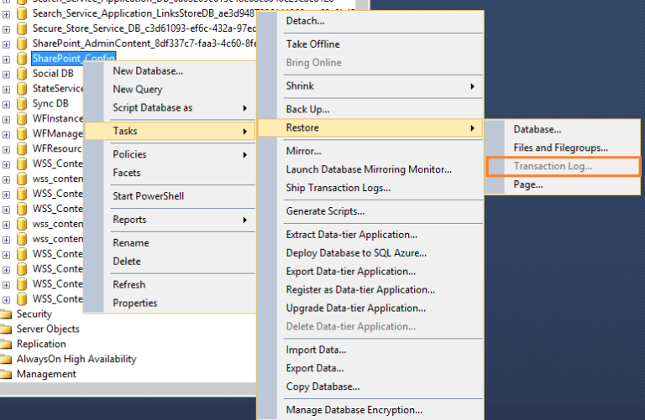Choose Take Offline in the Tasks submenu
The image size is (645, 420).
[x=370, y=44]
